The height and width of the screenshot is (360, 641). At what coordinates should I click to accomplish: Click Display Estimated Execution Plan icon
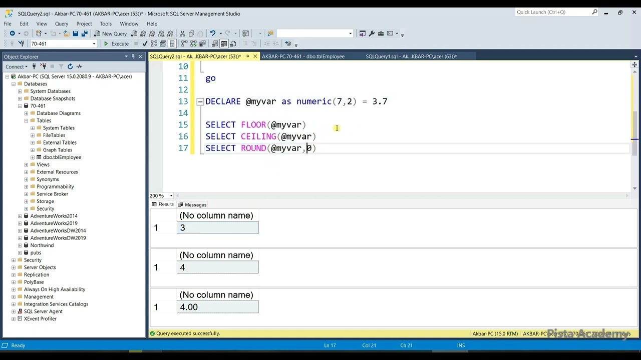tap(154, 43)
